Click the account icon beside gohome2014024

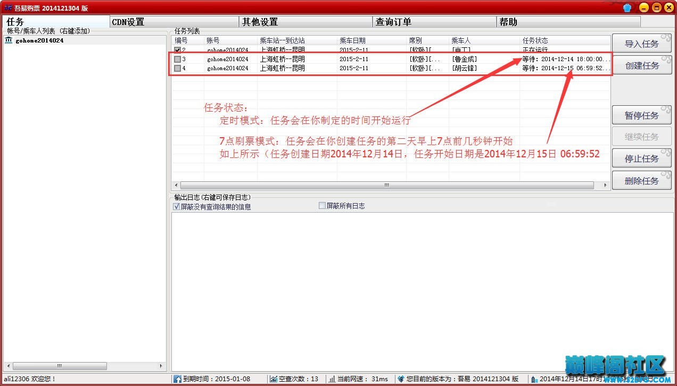(9, 40)
